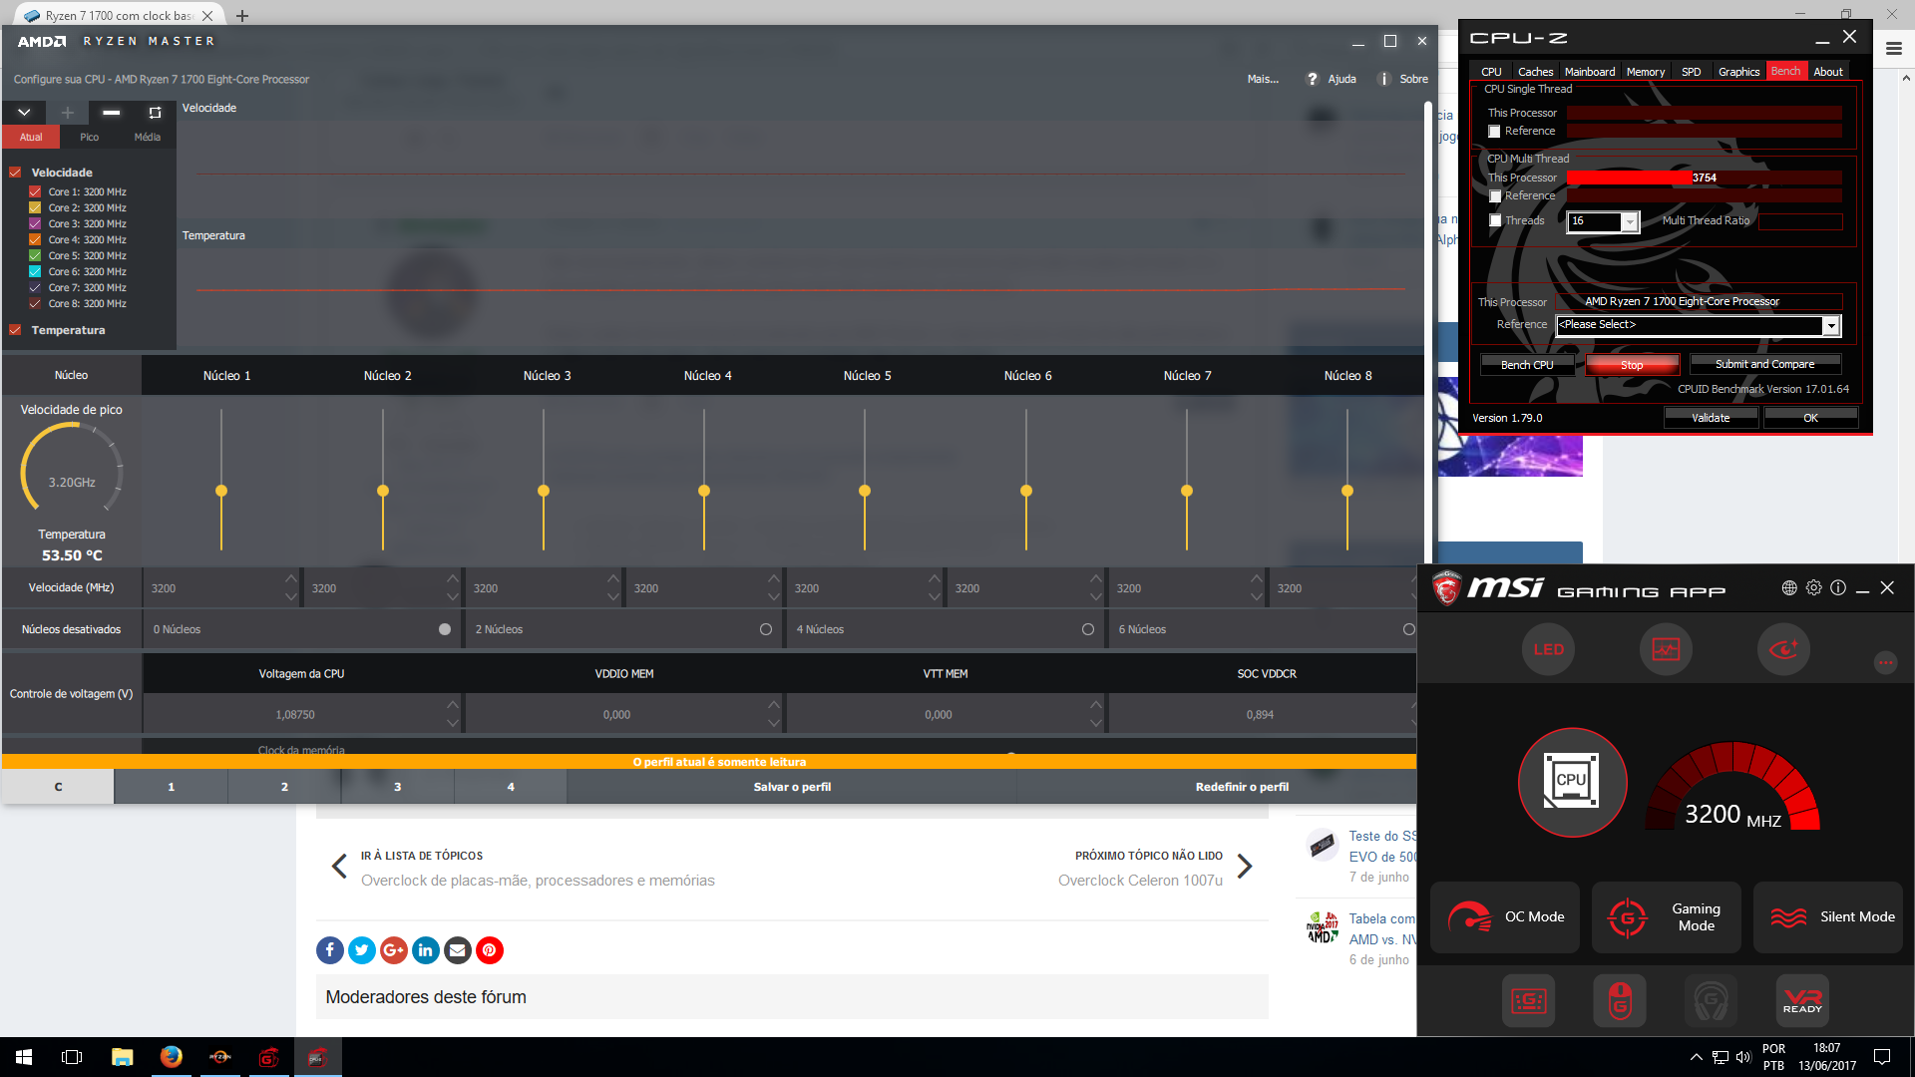Select the Média tab in Ryzen Master
Viewport: 1915px width, 1077px height.
point(147,138)
